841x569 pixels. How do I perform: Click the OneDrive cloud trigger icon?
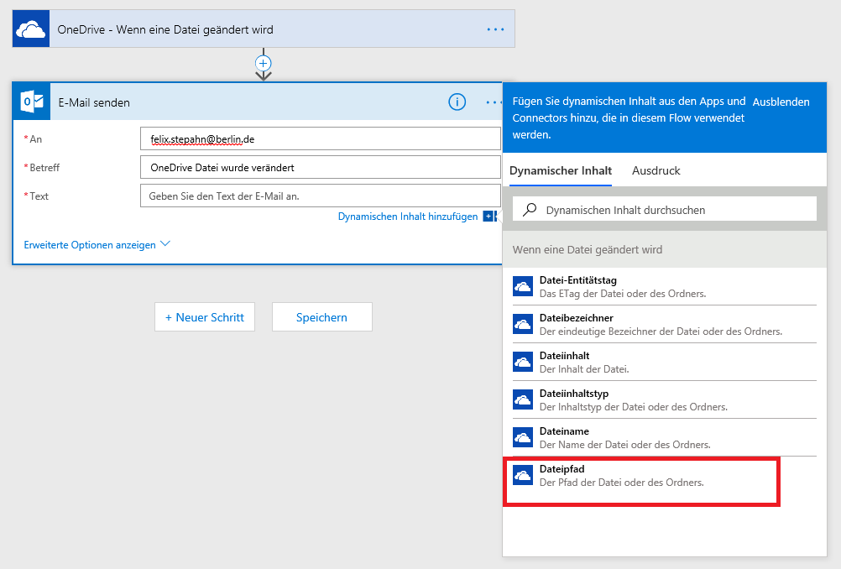[x=31, y=29]
